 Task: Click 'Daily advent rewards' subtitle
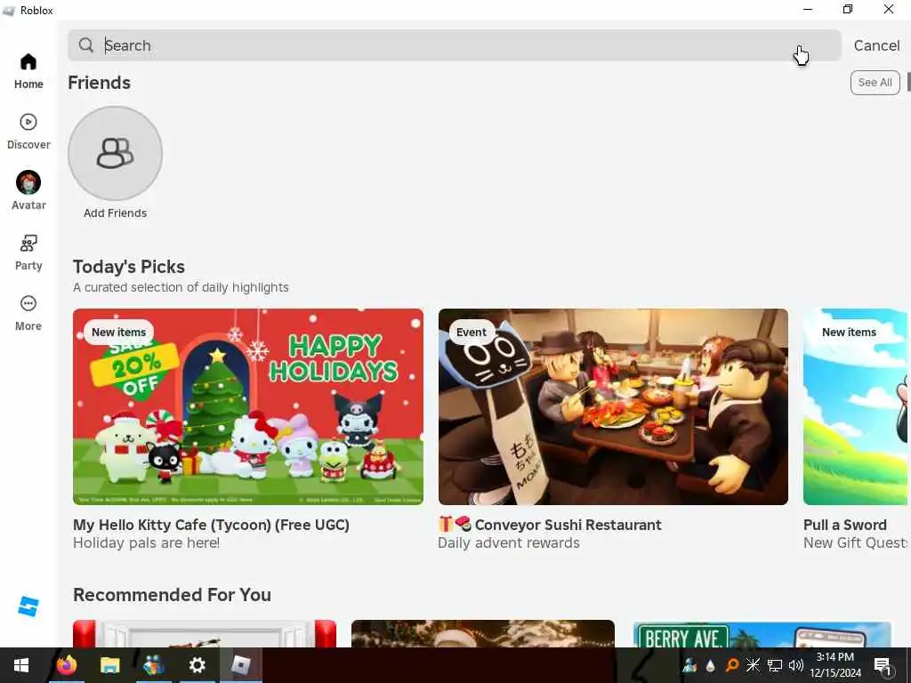[x=509, y=543]
